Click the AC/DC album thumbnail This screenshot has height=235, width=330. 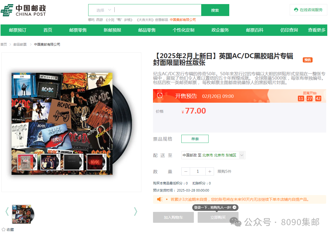tap(23, 214)
